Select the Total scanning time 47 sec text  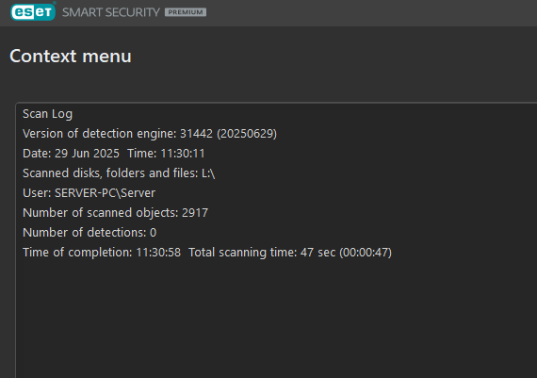(x=262, y=253)
